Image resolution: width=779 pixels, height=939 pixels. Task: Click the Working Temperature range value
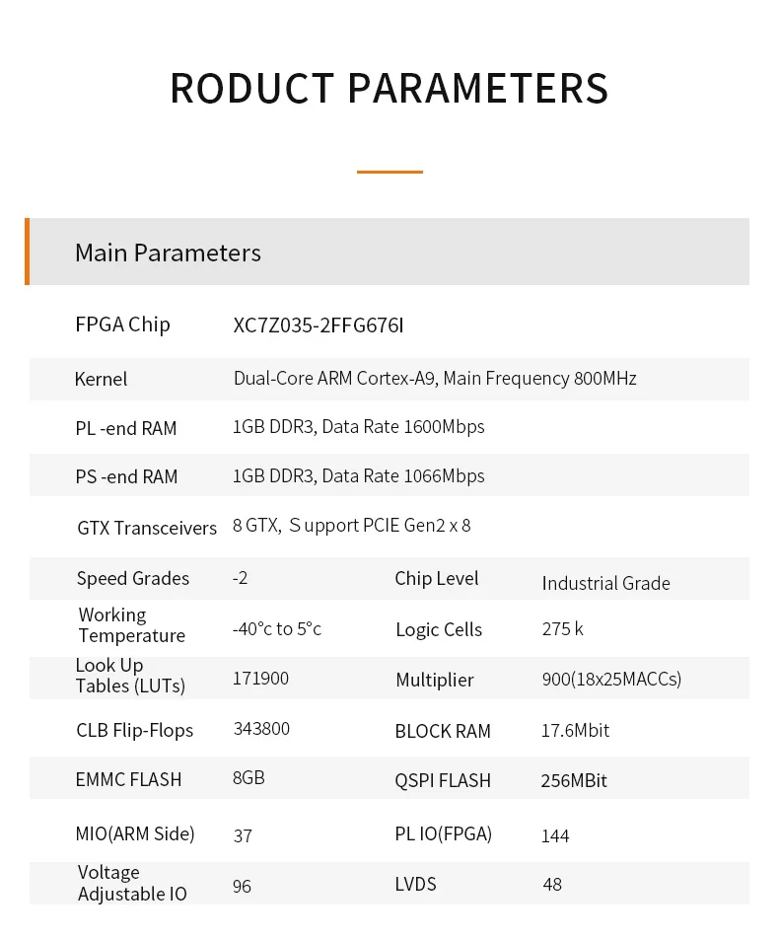click(x=277, y=628)
